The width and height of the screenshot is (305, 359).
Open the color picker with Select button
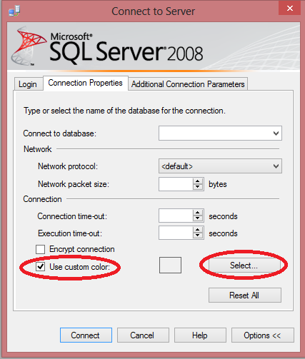click(x=244, y=266)
